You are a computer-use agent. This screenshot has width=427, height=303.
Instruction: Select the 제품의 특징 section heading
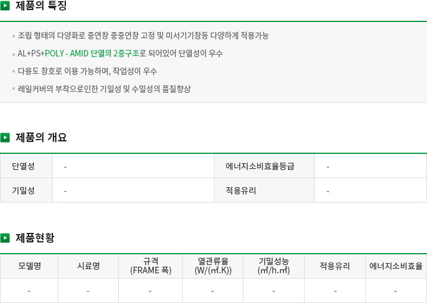coord(41,7)
